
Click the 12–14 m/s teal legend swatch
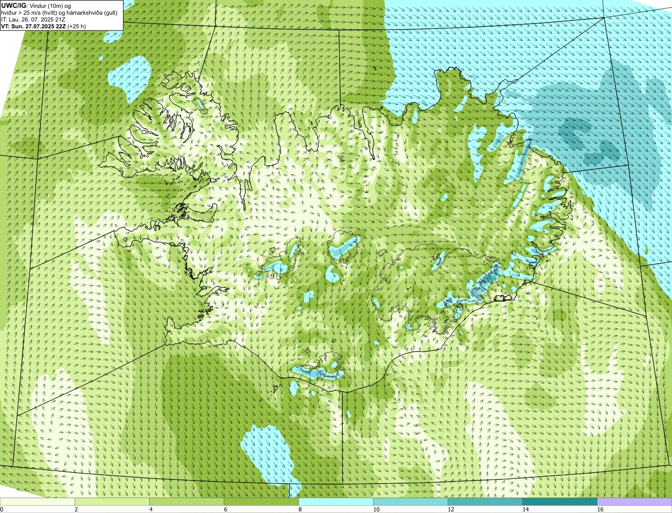click(x=485, y=501)
